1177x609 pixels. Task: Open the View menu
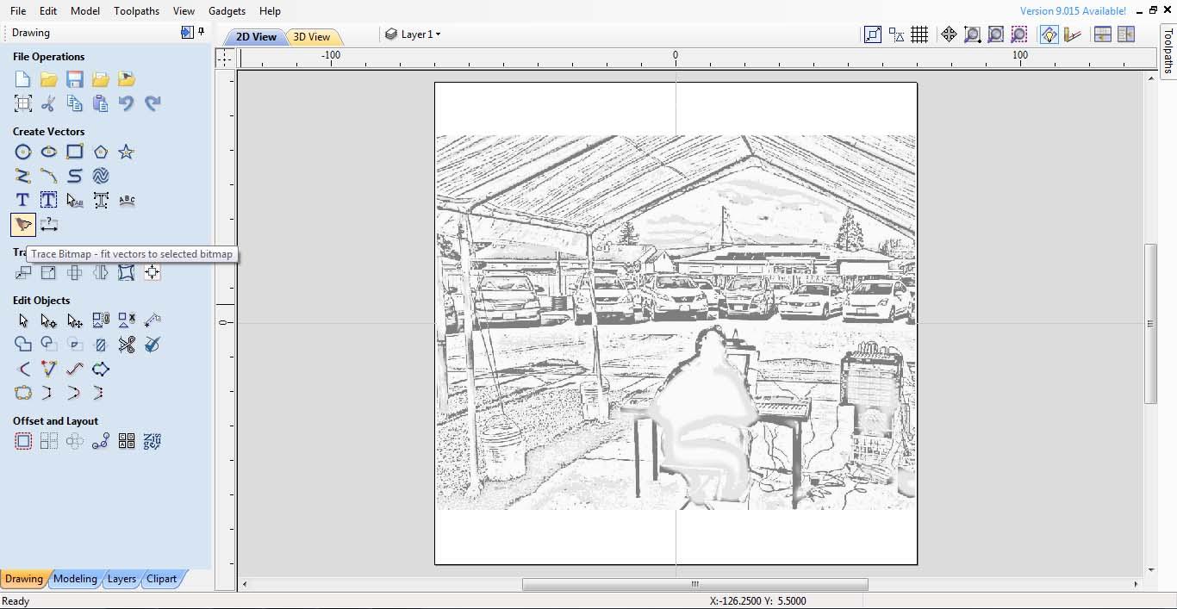tap(184, 11)
